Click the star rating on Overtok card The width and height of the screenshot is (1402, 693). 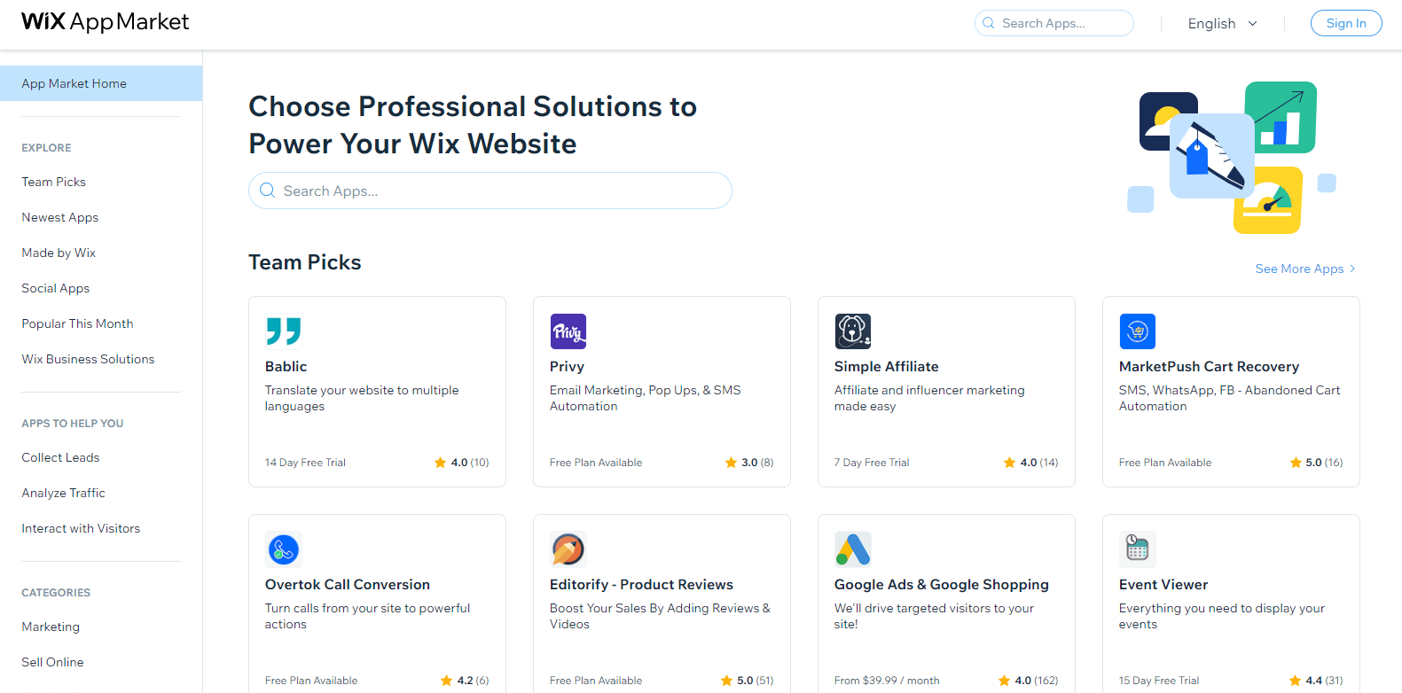point(465,681)
